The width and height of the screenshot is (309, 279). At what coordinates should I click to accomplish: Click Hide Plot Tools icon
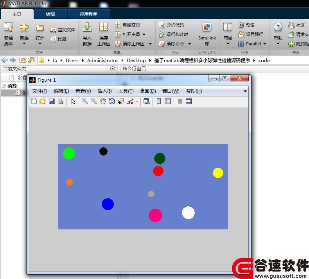click(x=180, y=101)
